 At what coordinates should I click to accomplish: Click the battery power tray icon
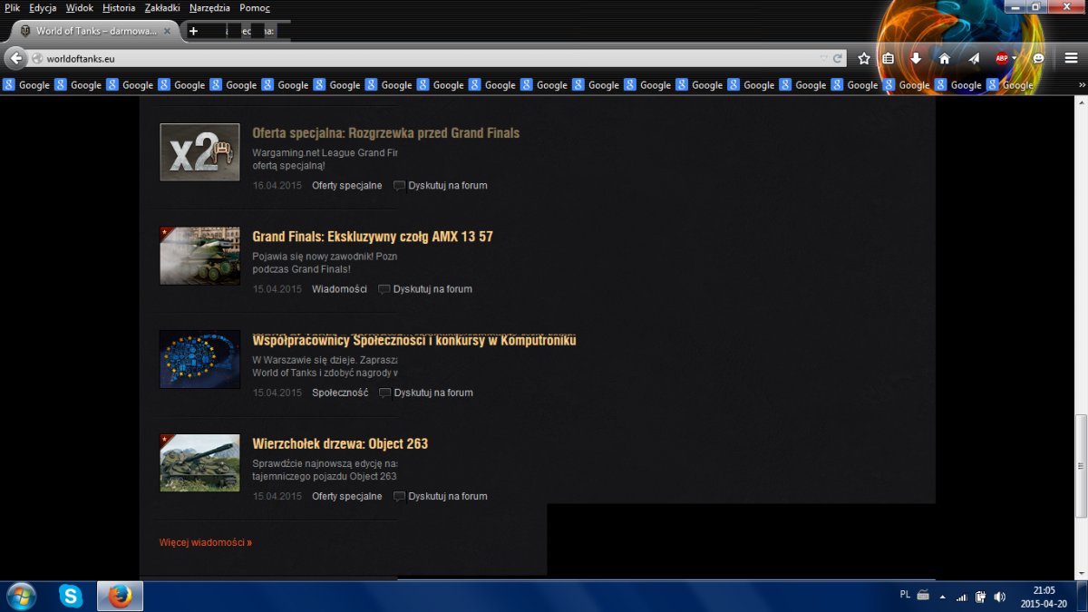(x=980, y=597)
